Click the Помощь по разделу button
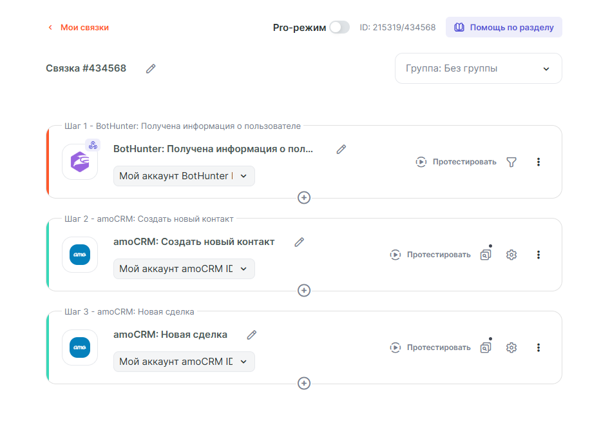Image resolution: width=610 pixels, height=430 pixels. [504, 27]
